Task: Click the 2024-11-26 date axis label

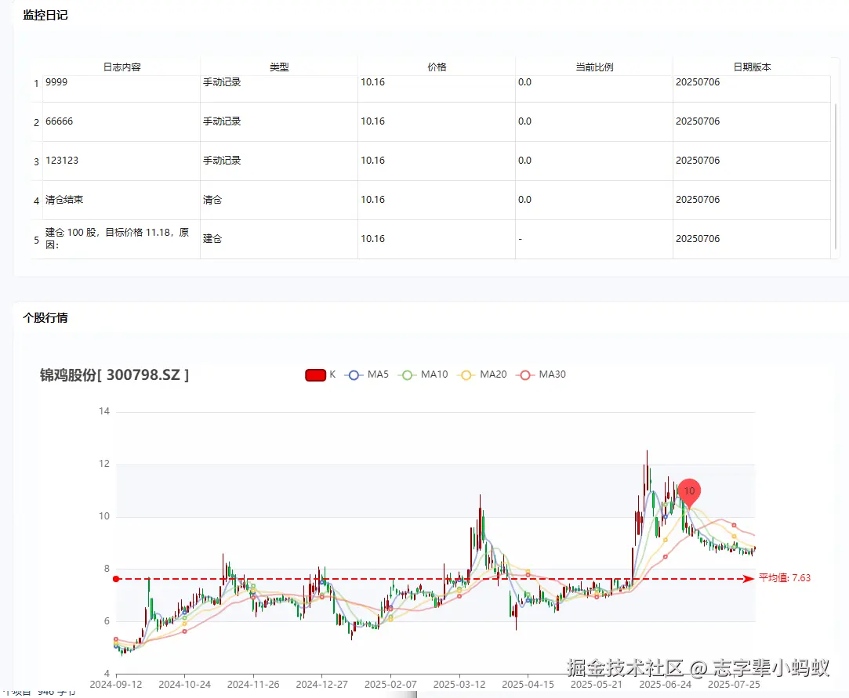Action: click(253, 685)
